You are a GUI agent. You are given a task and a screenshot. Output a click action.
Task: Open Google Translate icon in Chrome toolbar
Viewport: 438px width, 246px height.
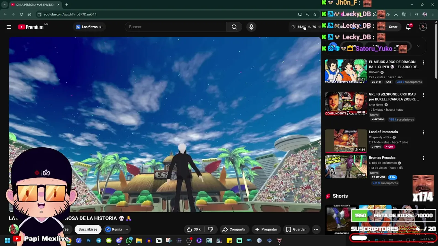(x=404, y=14)
